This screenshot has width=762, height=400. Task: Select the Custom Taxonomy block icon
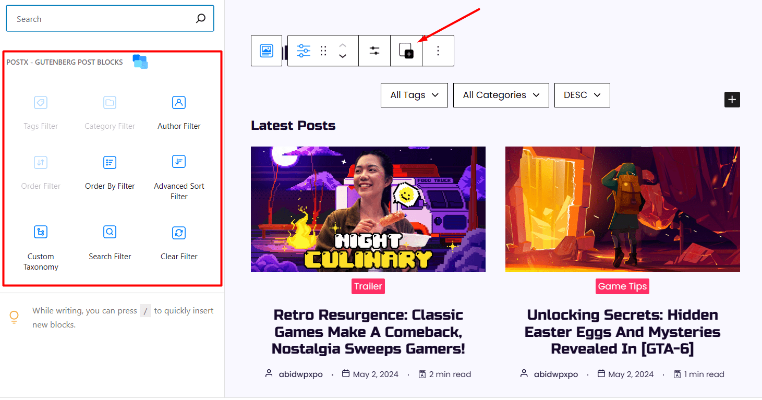tap(41, 232)
